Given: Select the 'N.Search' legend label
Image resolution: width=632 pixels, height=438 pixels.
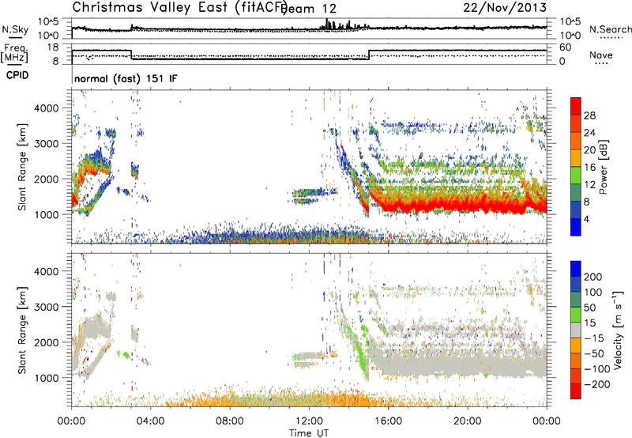Looking at the screenshot, I should pos(610,29).
